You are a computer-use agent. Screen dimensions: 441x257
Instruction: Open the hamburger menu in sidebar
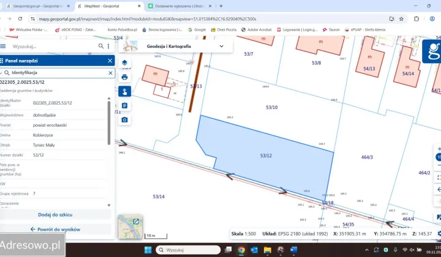point(4,46)
